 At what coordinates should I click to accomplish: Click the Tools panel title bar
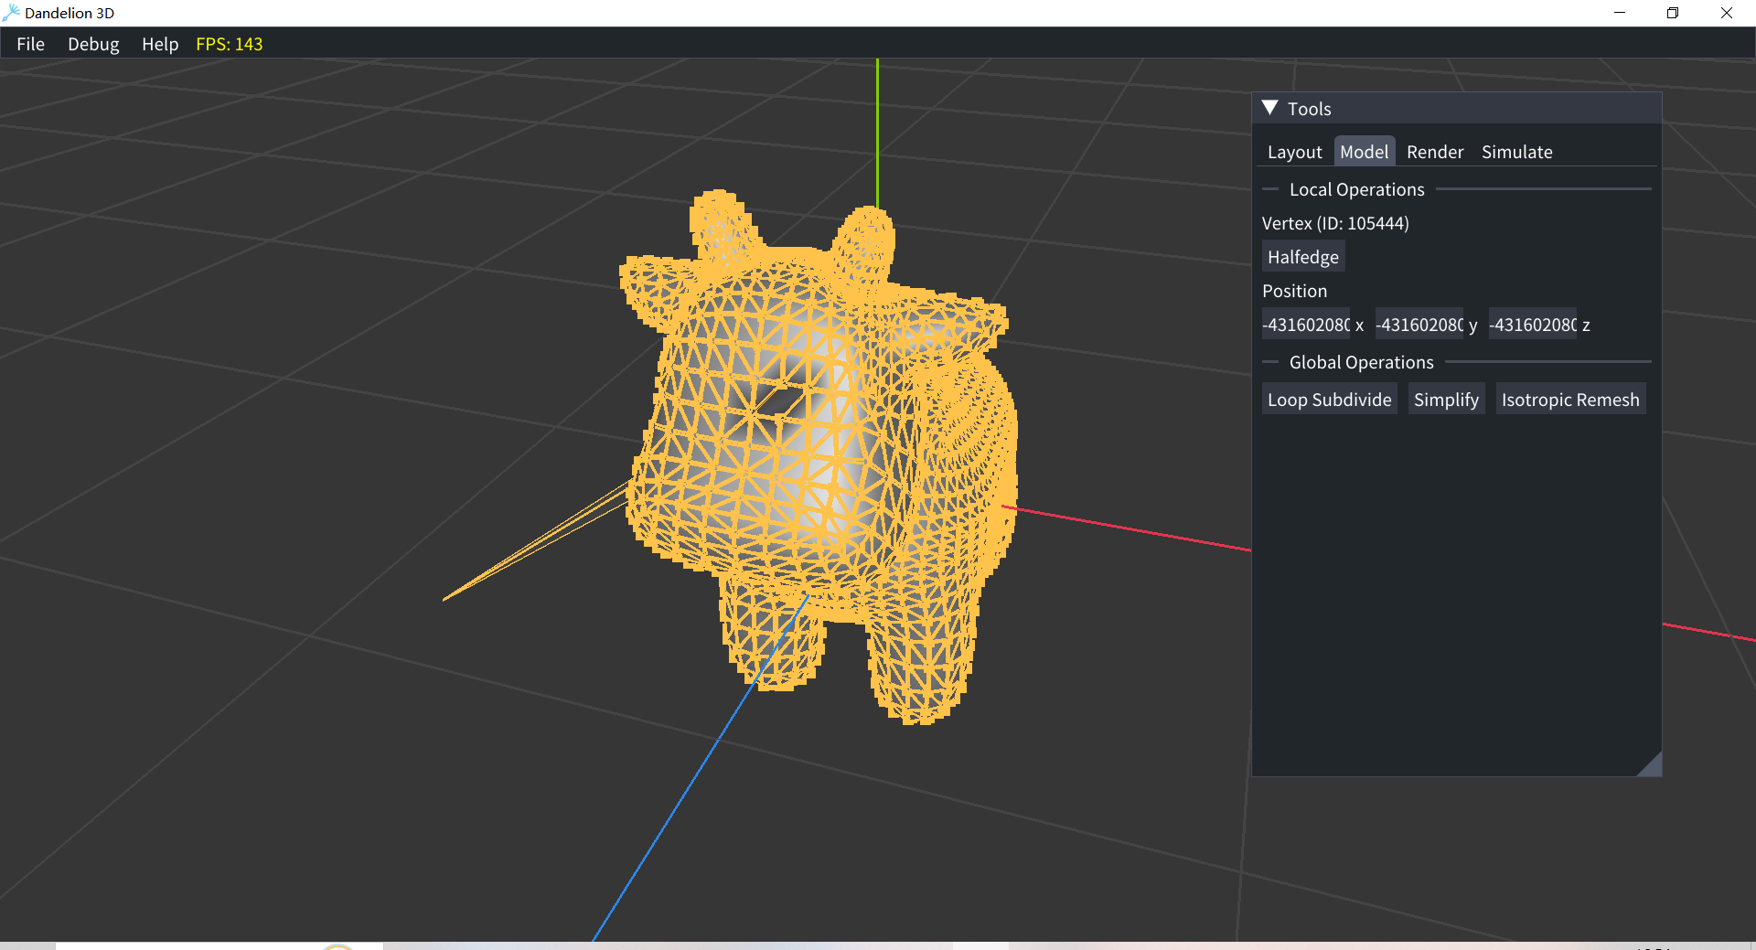point(1463,108)
